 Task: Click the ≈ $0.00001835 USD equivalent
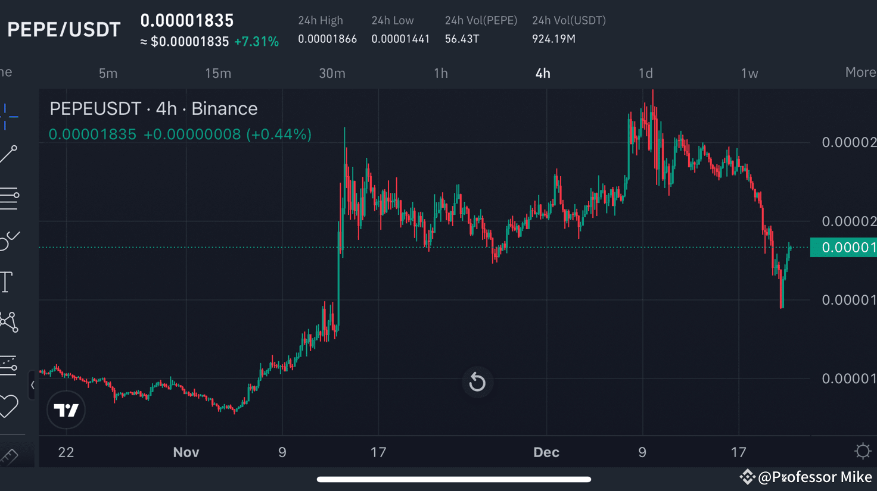[185, 42]
